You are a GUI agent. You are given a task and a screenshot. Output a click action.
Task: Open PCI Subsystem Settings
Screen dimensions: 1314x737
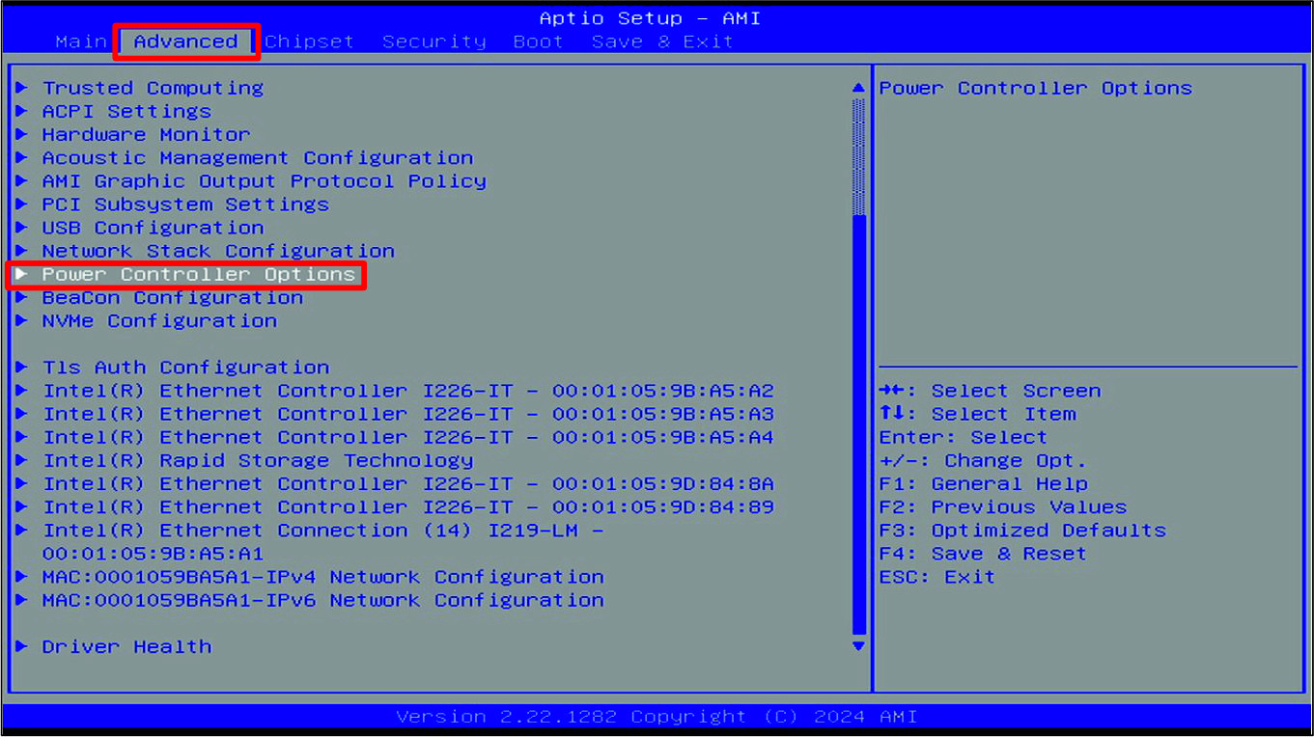click(184, 204)
